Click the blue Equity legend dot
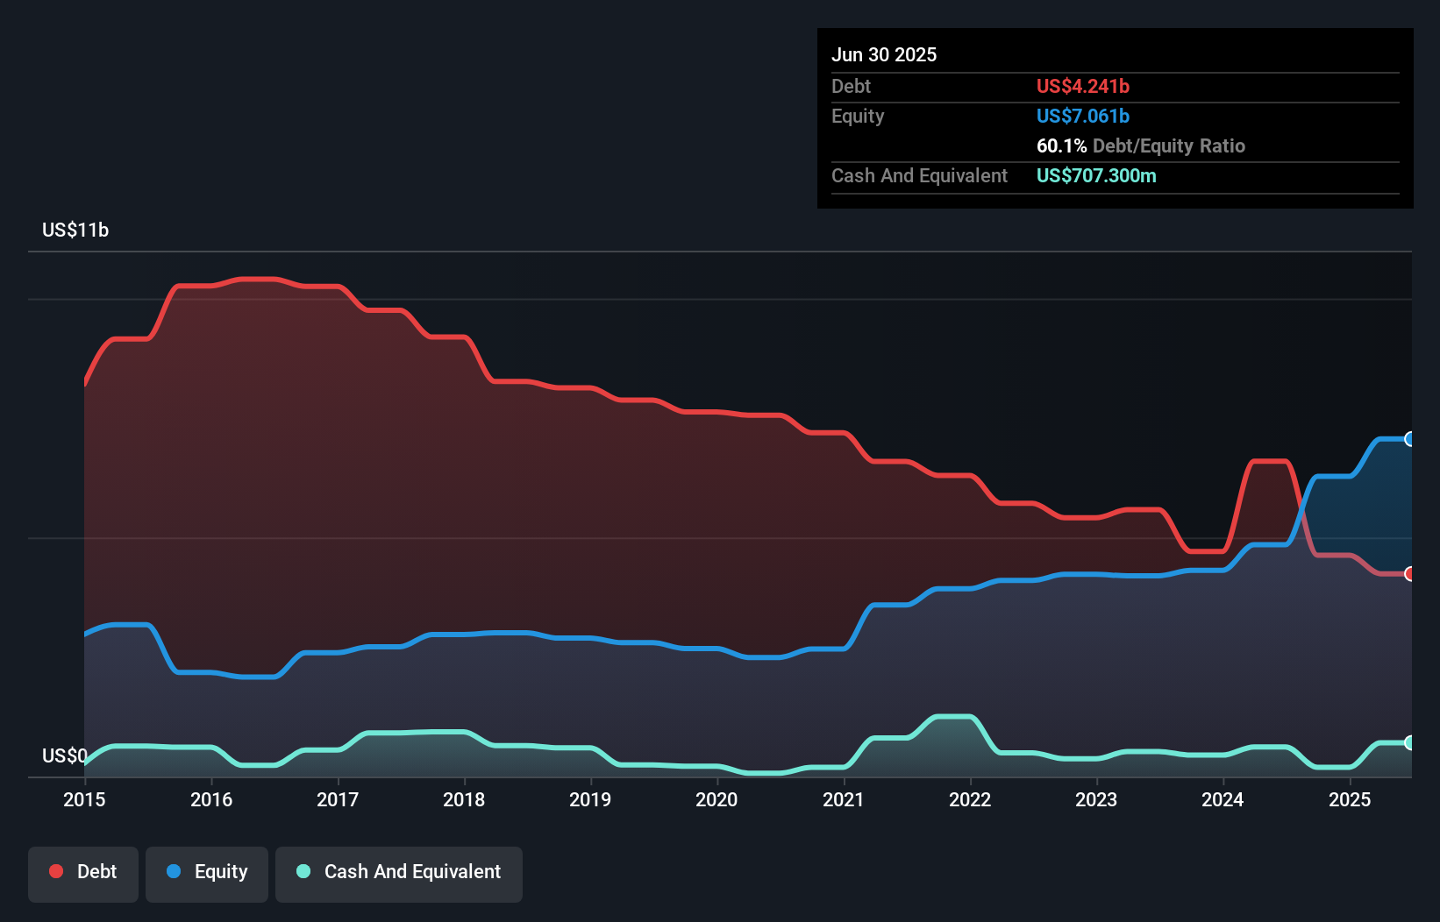The width and height of the screenshot is (1440, 922). [x=174, y=871]
